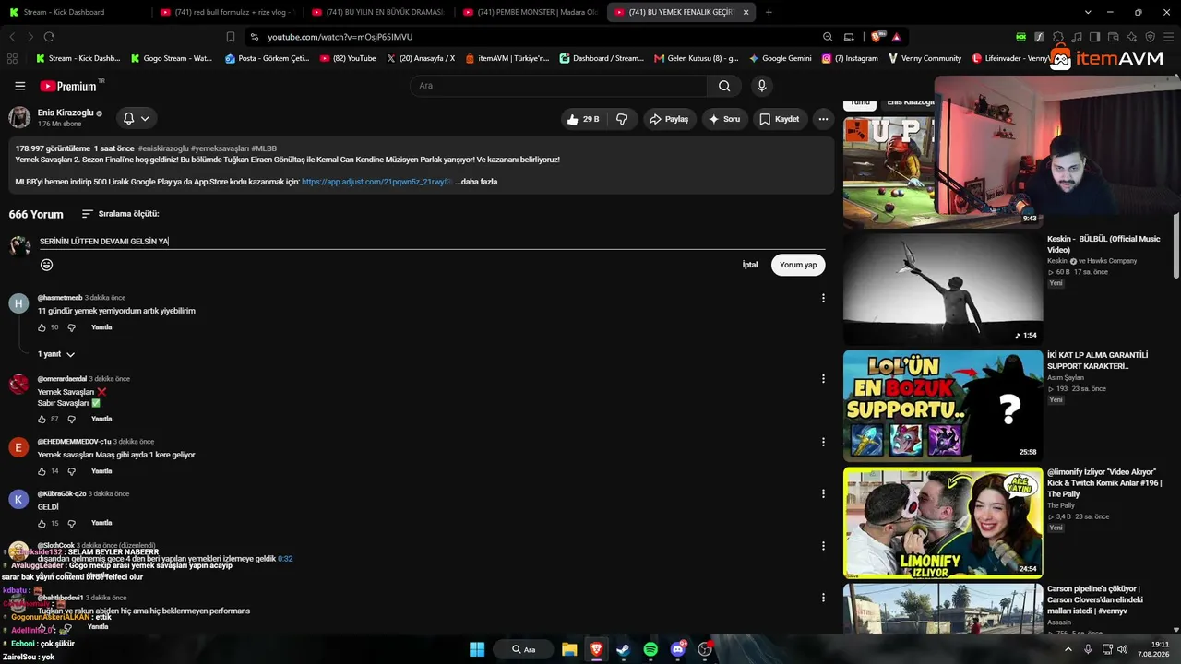Close the BU YEMEK FENALIK GEÇİR tab
Viewport: 1181px width, 664px height.
point(746,12)
